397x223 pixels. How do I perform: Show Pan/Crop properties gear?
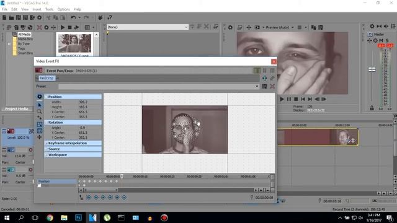click(x=40, y=97)
